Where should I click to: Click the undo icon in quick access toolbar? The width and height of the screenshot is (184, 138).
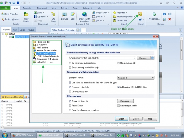click(10, 2)
